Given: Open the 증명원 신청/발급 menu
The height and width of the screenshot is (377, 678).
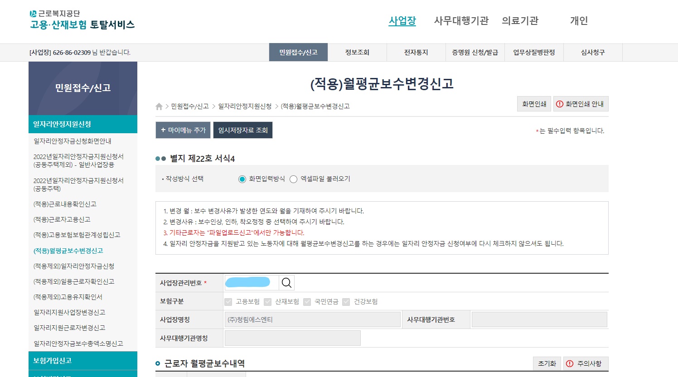Looking at the screenshot, I should (x=475, y=53).
